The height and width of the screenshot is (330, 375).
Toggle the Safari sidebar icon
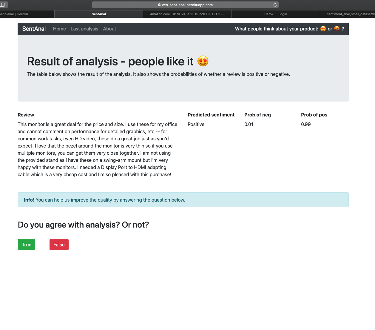click(x=3, y=5)
